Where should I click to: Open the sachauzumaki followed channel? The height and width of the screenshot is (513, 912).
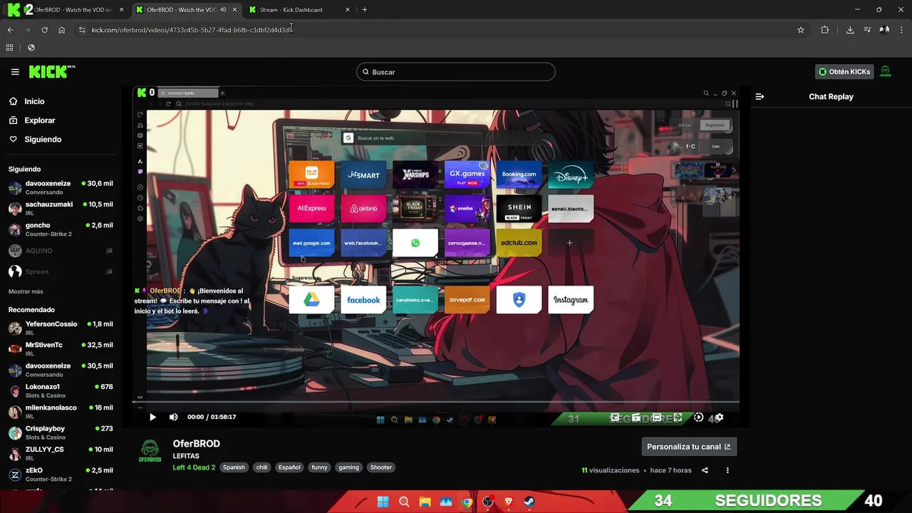tap(61, 208)
